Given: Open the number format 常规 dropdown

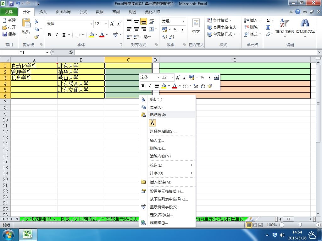Looking at the screenshot, I should click(x=184, y=21).
